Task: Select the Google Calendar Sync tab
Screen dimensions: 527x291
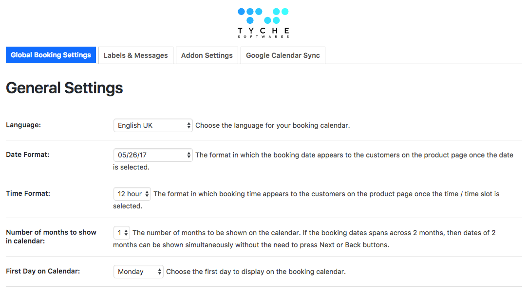Action: [x=282, y=55]
